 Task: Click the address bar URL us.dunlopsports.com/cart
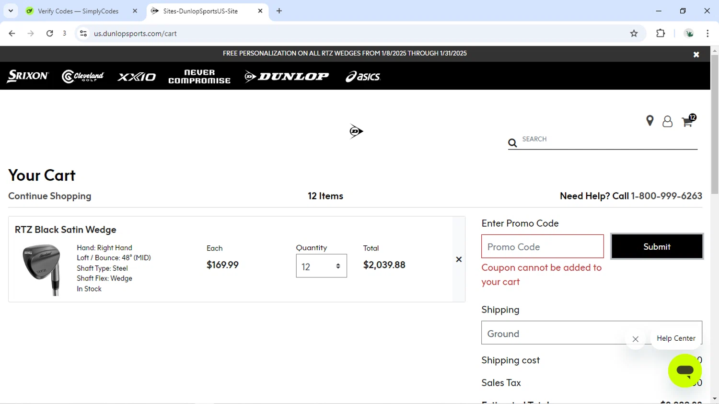[x=135, y=34]
